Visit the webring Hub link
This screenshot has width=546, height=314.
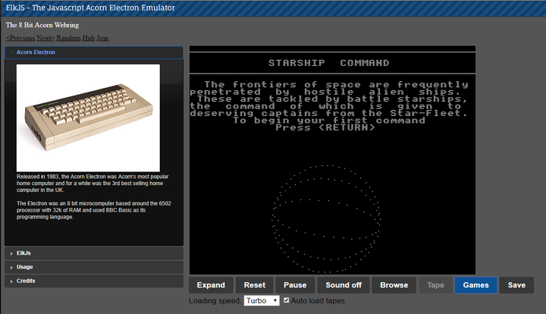[x=88, y=38]
